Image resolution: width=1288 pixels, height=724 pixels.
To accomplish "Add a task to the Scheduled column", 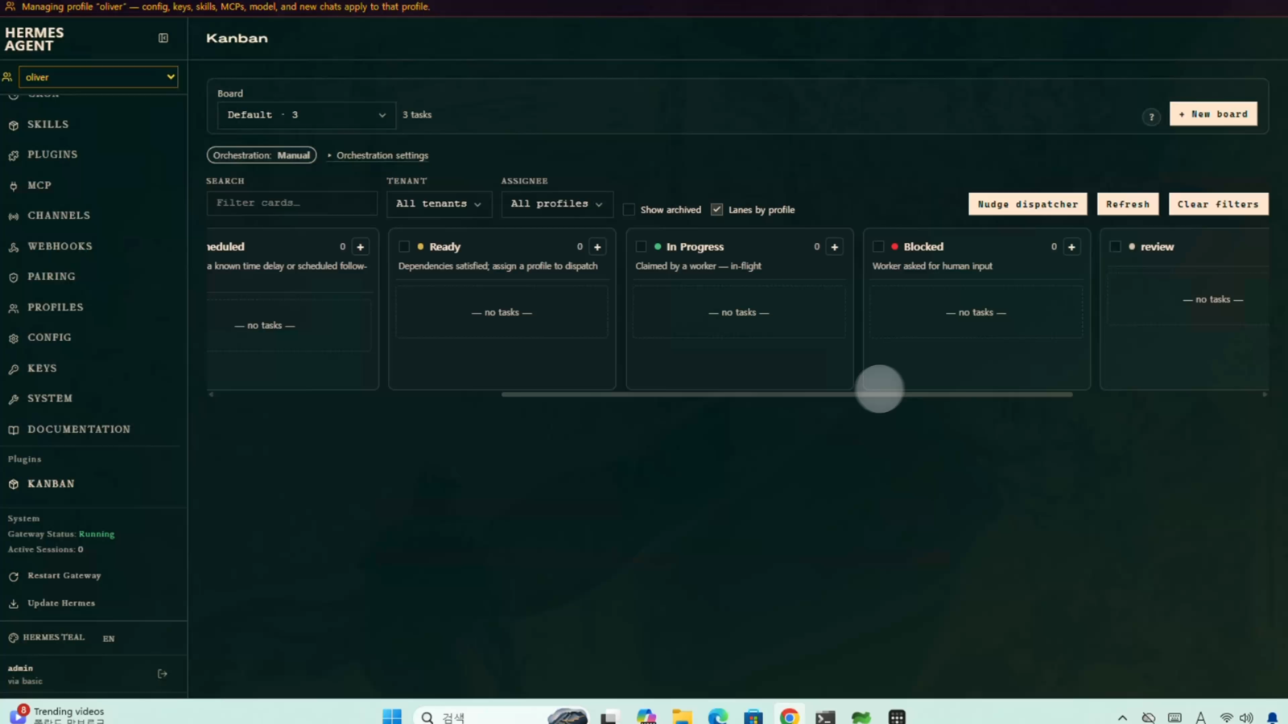I will point(361,247).
